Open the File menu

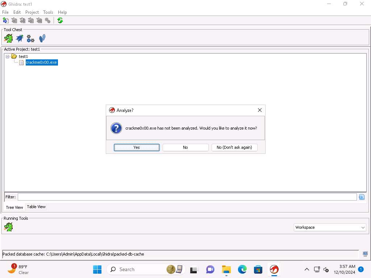(x=5, y=12)
